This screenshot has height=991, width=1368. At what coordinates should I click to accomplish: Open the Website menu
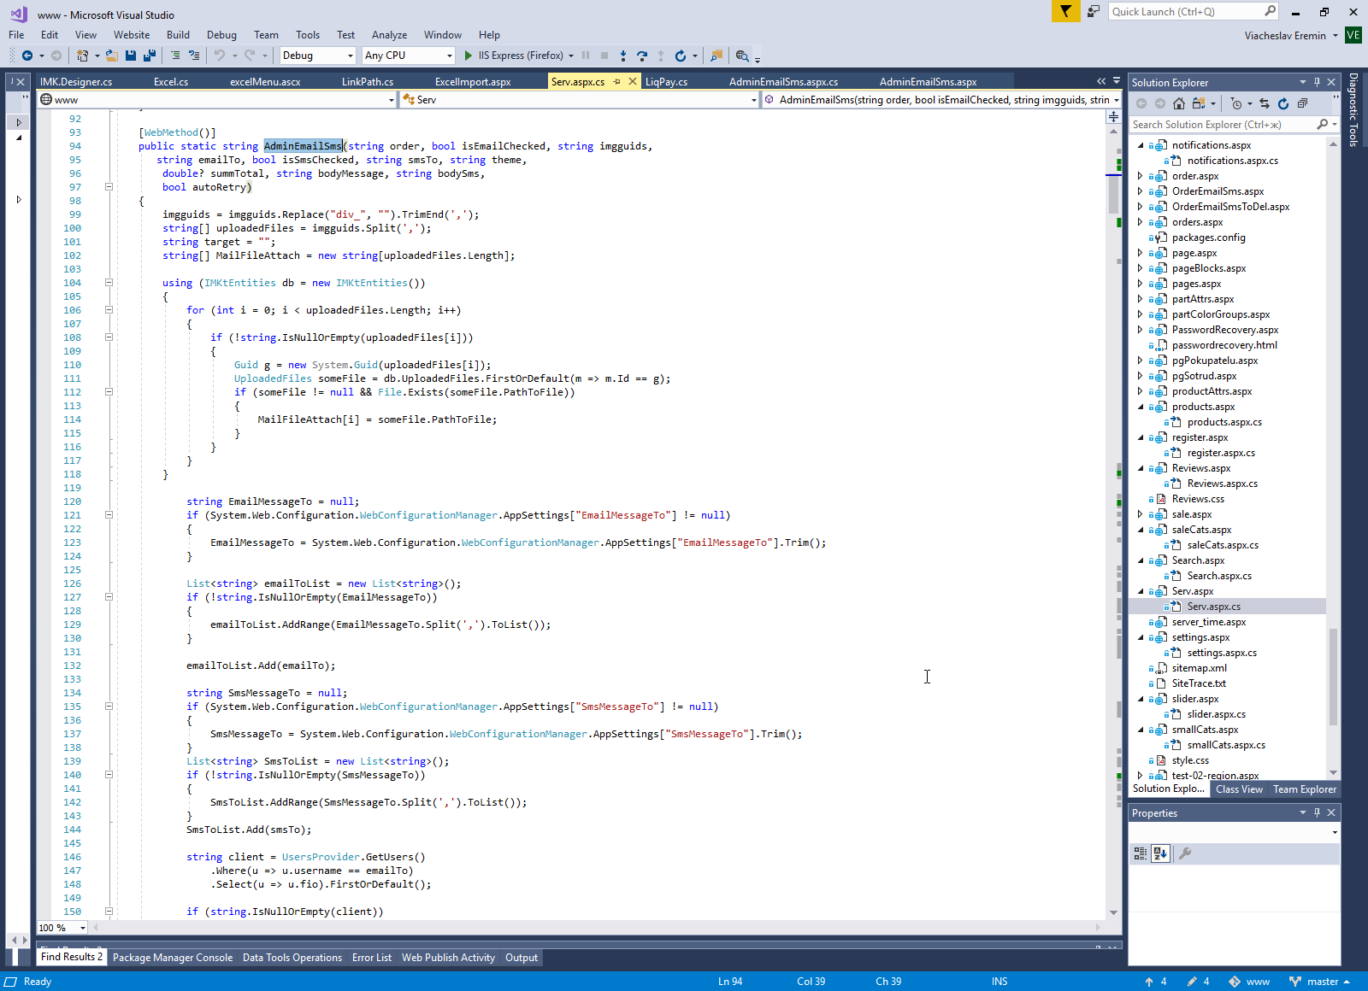point(131,35)
